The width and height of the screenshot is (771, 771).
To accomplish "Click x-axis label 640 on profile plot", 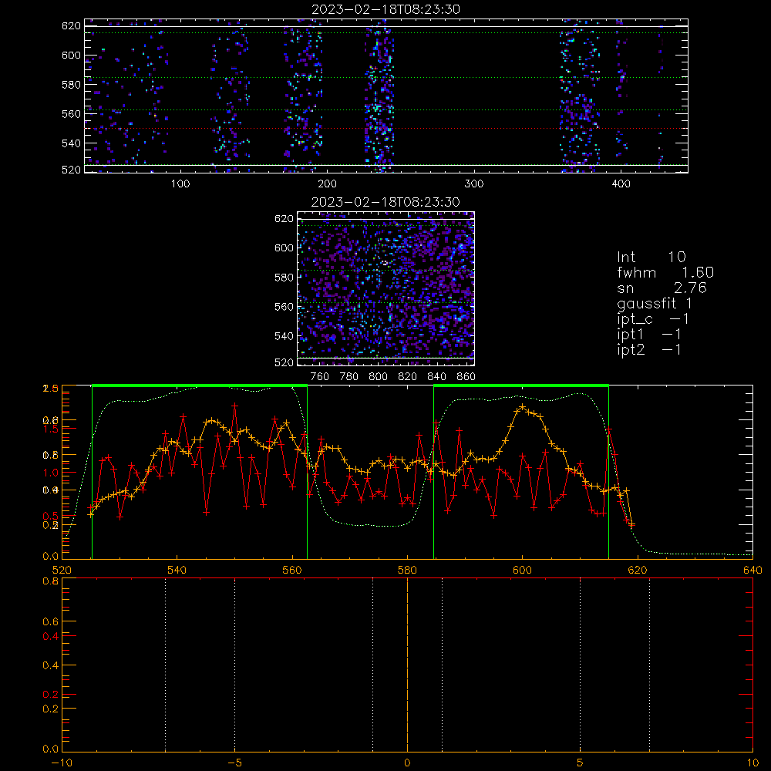I will [752, 570].
